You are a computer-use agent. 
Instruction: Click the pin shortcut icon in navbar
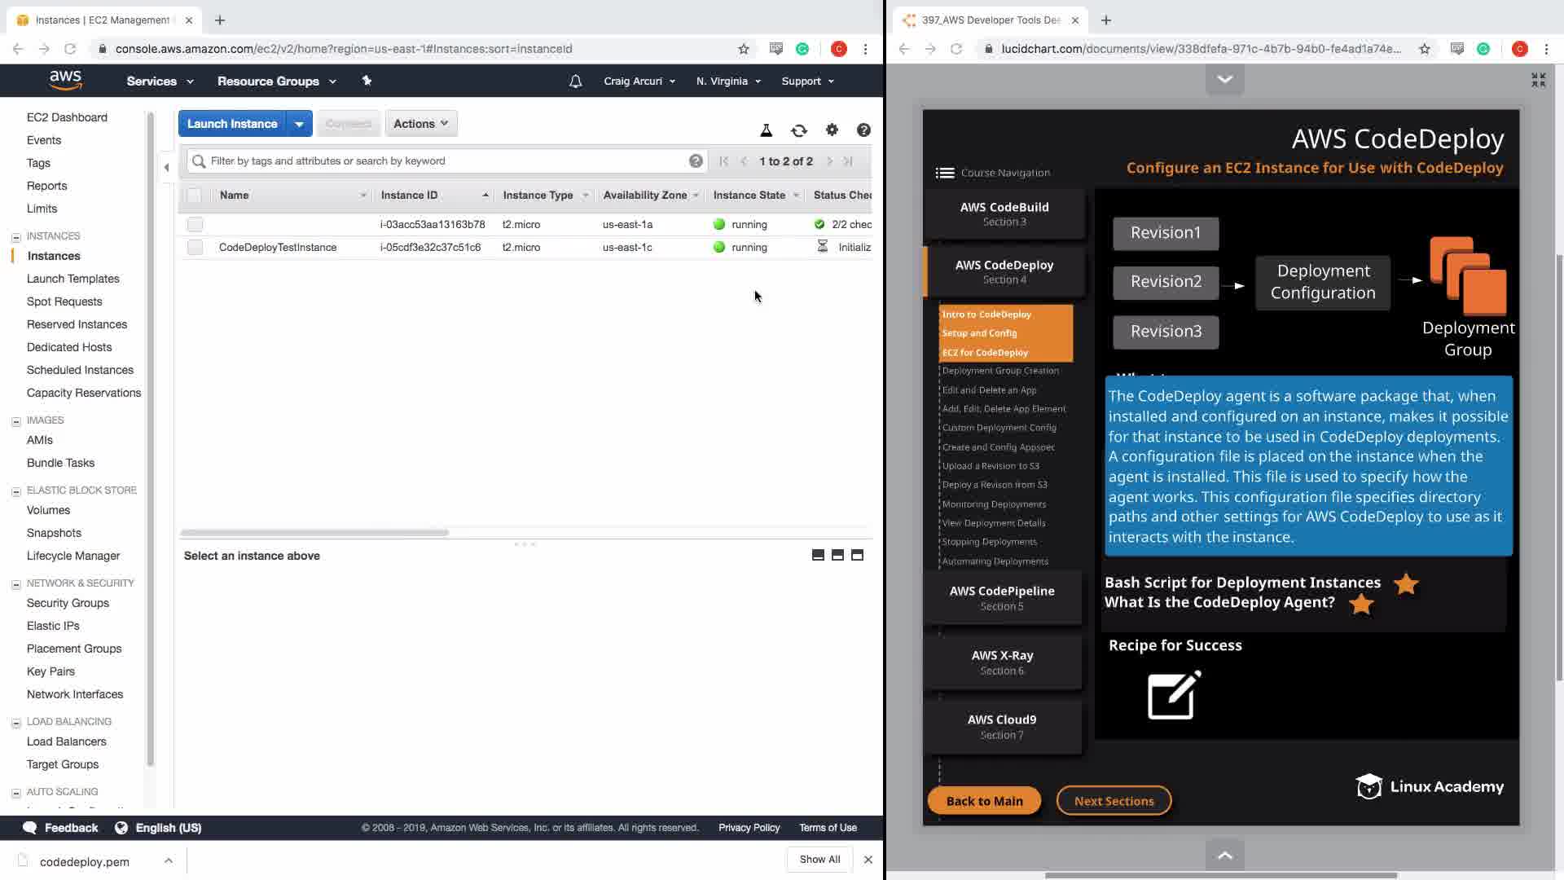tap(367, 81)
